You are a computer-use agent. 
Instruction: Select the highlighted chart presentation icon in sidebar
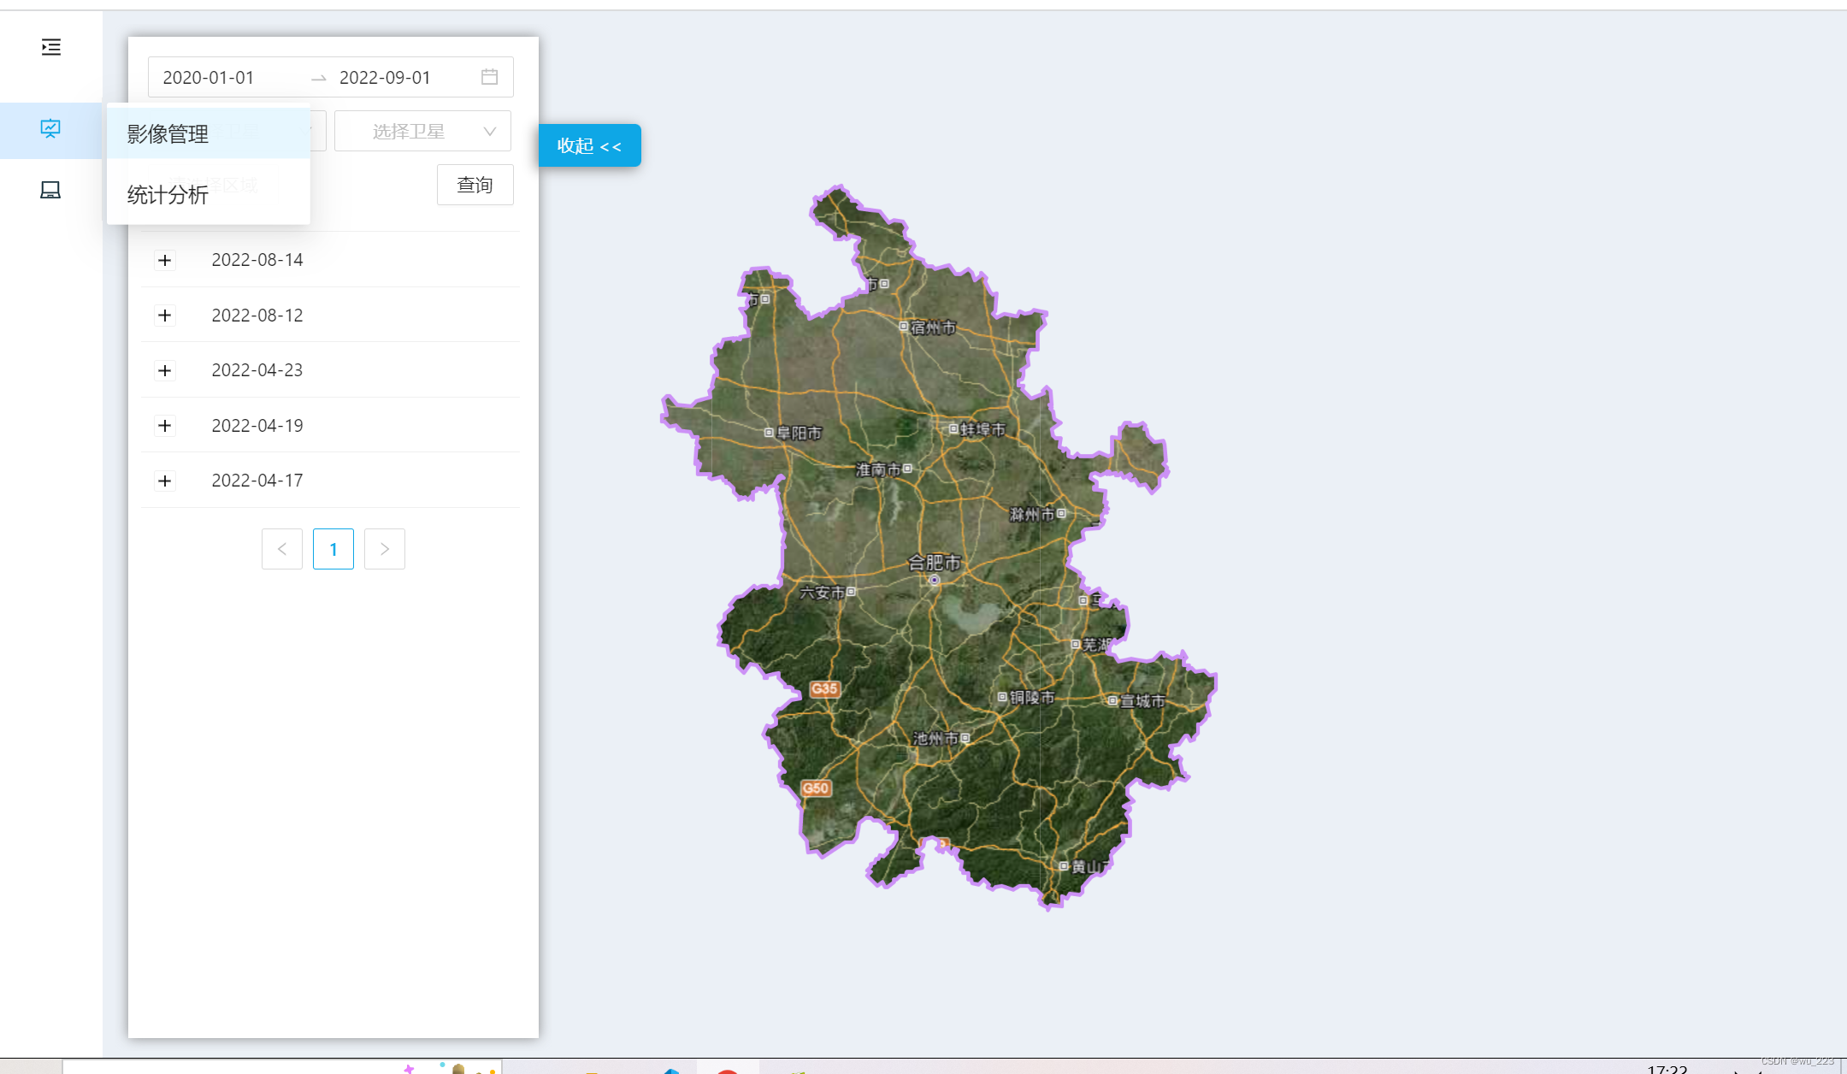click(50, 129)
